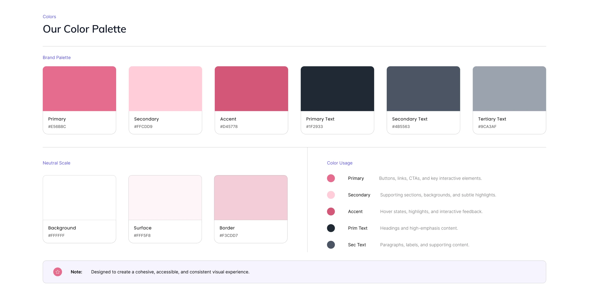
Task: Pick the Tertiary Text gray swatch
Action: (x=510, y=89)
